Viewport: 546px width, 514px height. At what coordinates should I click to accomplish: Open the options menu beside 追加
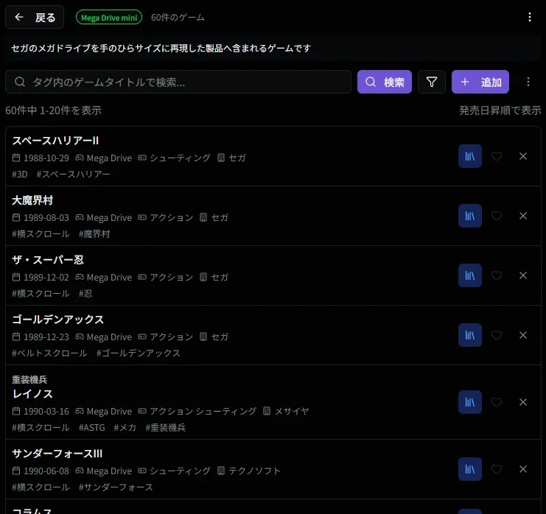pos(528,82)
